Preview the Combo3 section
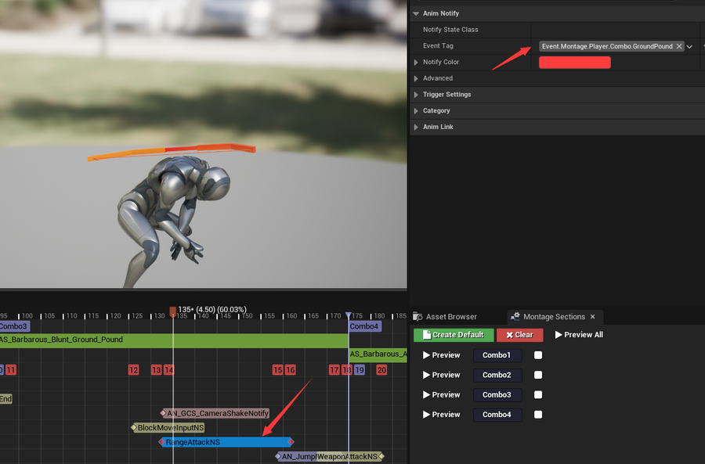Screen dimensions: 705x464 (442, 394)
